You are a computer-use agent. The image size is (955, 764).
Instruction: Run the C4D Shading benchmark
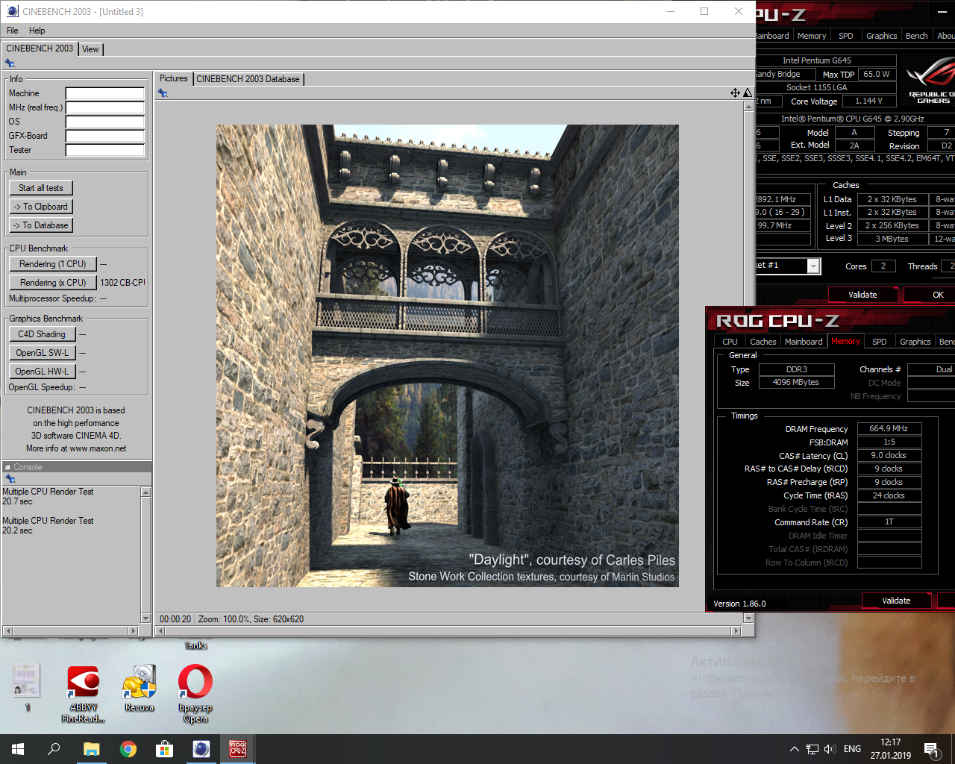[x=42, y=334]
